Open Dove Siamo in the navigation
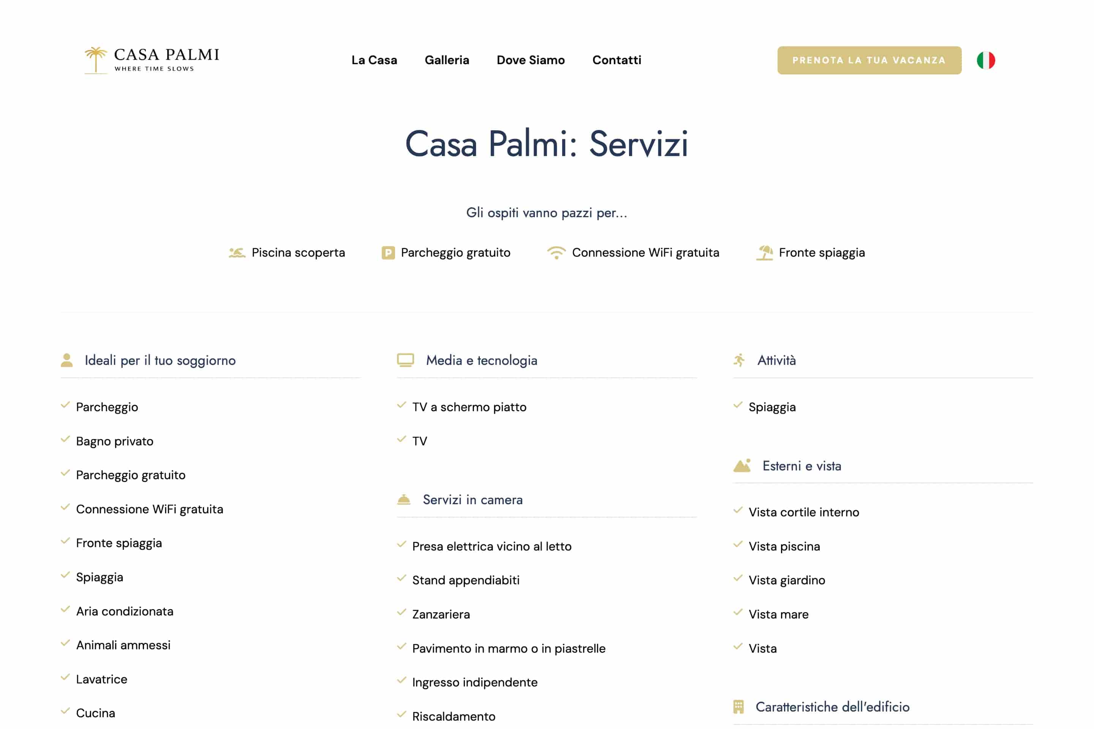Image resolution: width=1094 pixels, height=729 pixels. click(531, 60)
